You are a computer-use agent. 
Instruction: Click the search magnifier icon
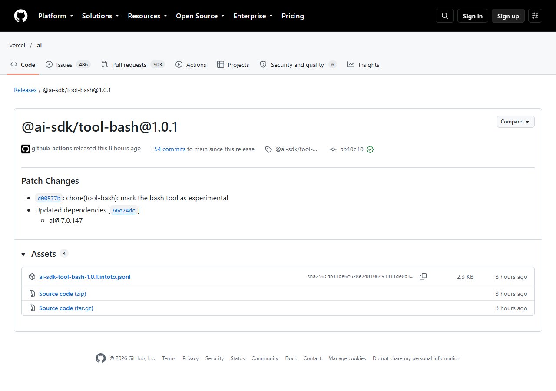[x=445, y=16]
